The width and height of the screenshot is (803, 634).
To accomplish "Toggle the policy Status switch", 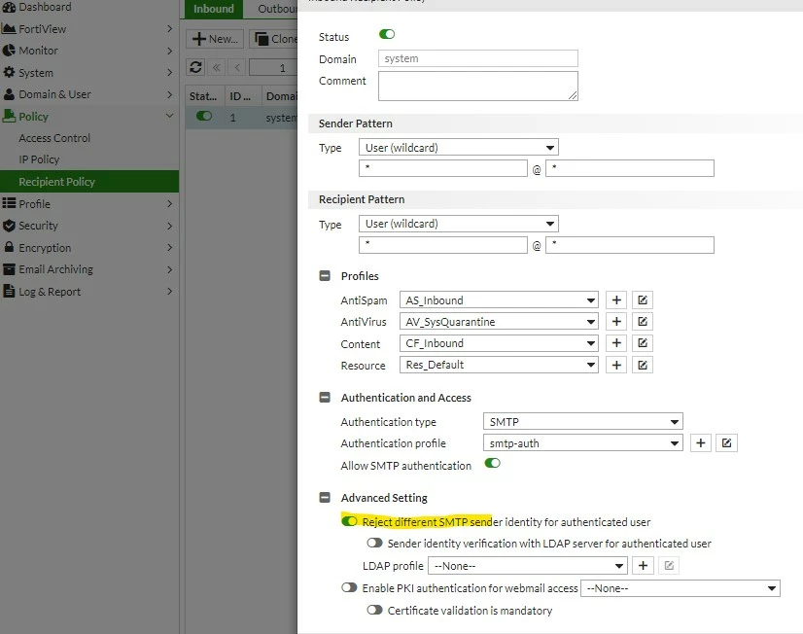I will coord(387,34).
